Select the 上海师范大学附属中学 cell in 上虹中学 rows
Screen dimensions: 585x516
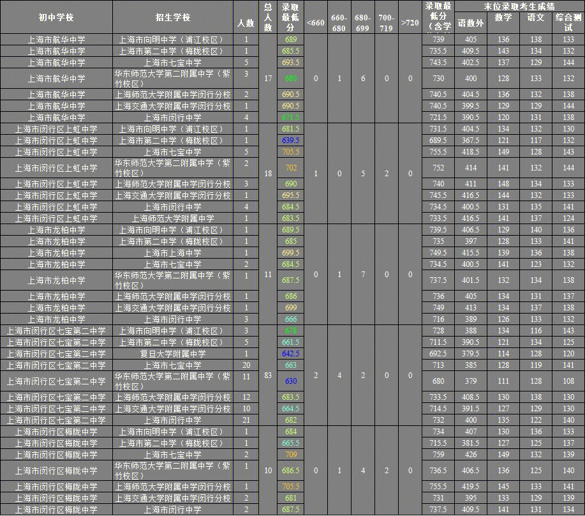(x=173, y=218)
